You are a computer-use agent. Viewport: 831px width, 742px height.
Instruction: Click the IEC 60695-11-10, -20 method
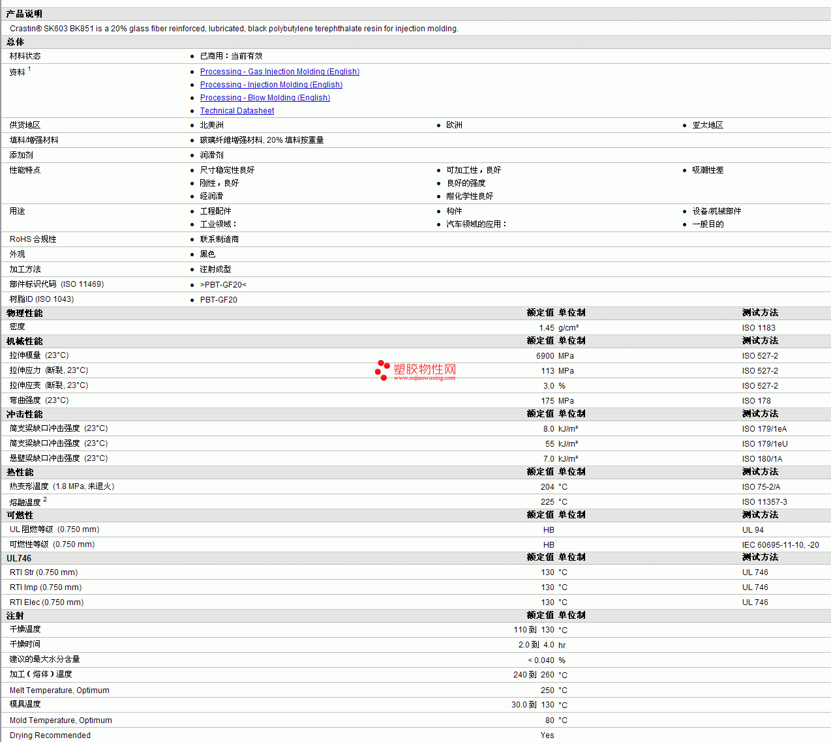[x=781, y=545]
